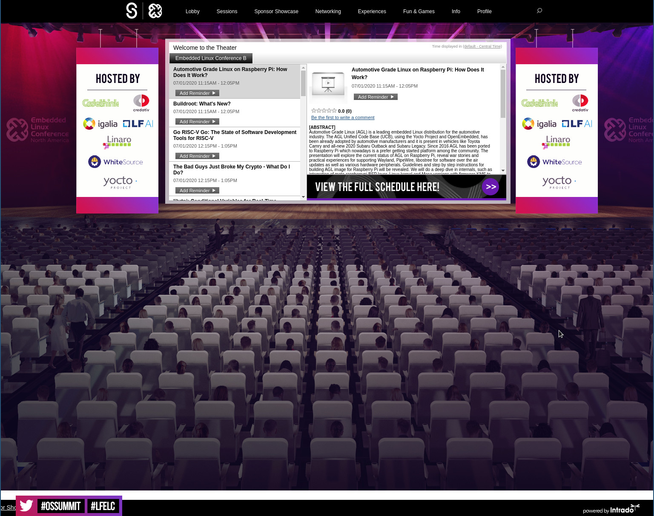Click the Embedded Linux Conference logo in header

[155, 11]
